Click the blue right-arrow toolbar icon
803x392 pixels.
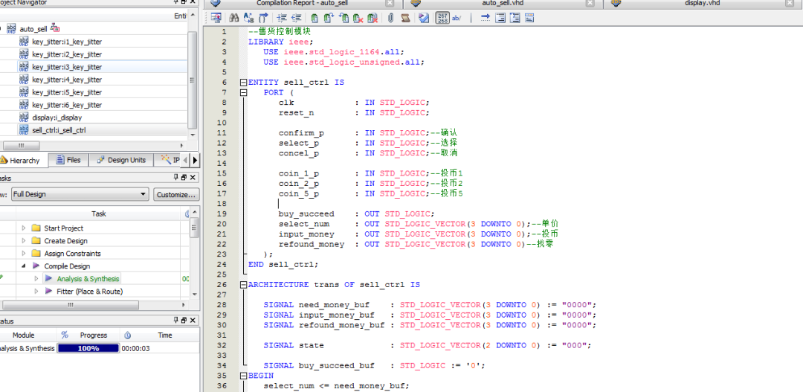click(x=484, y=17)
